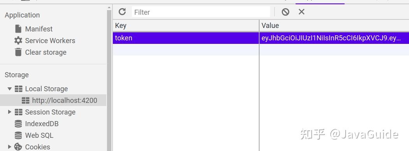The width and height of the screenshot is (409, 151).
Task: Click the Cookies cookie icon
Action: pos(18,147)
